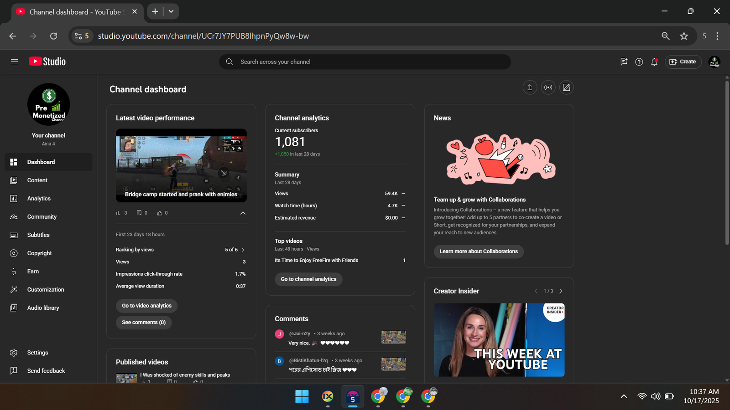730x410 pixels.
Task: Click the send feedback icon in header
Action: (x=624, y=62)
